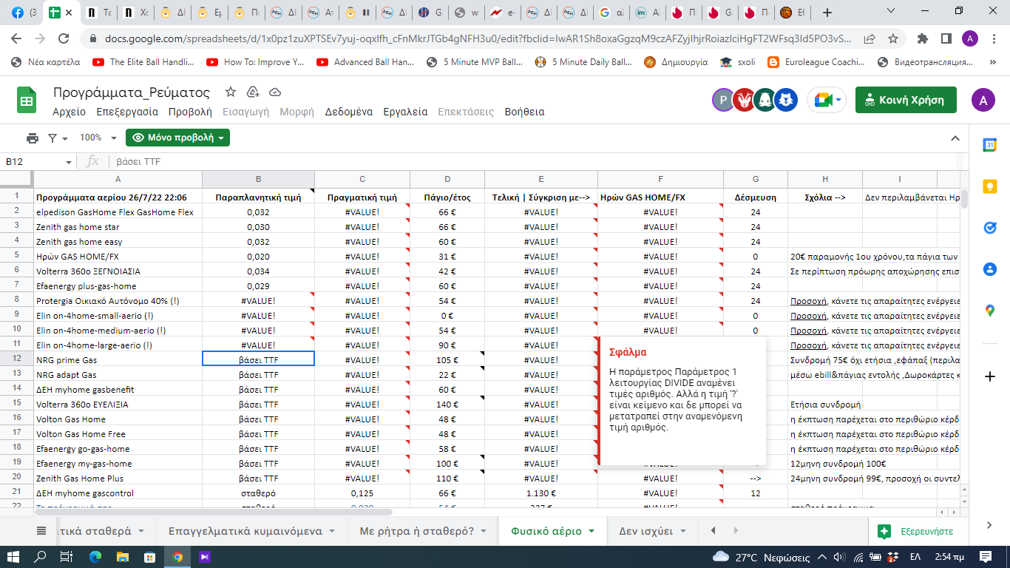The height and width of the screenshot is (568, 1010).
Task: Open the all sheets list icon
Action: tap(41, 530)
